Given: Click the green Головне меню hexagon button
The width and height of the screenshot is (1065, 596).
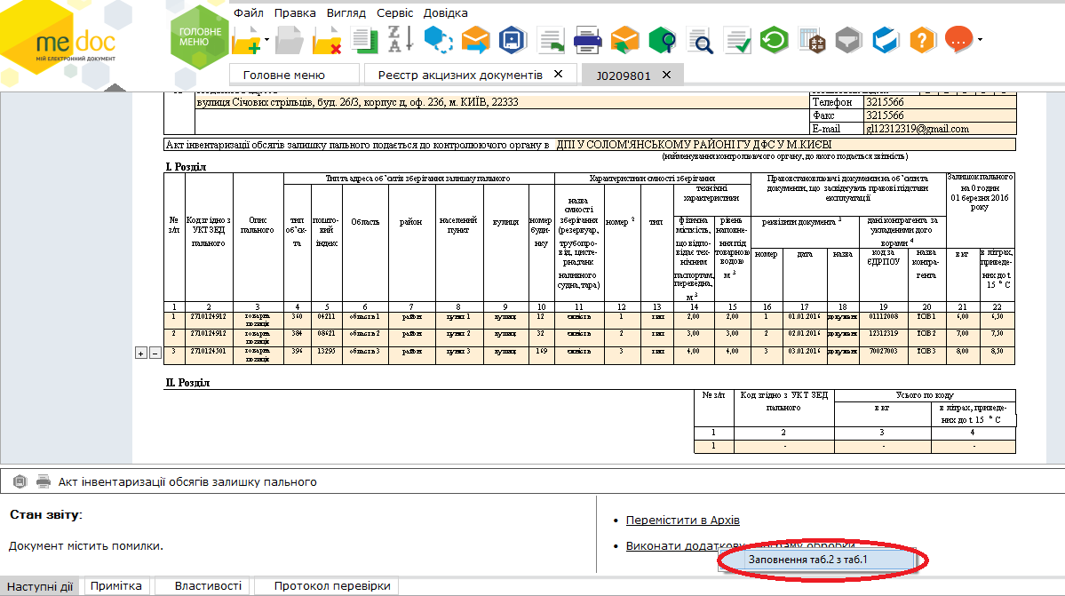Looking at the screenshot, I should tap(200, 37).
